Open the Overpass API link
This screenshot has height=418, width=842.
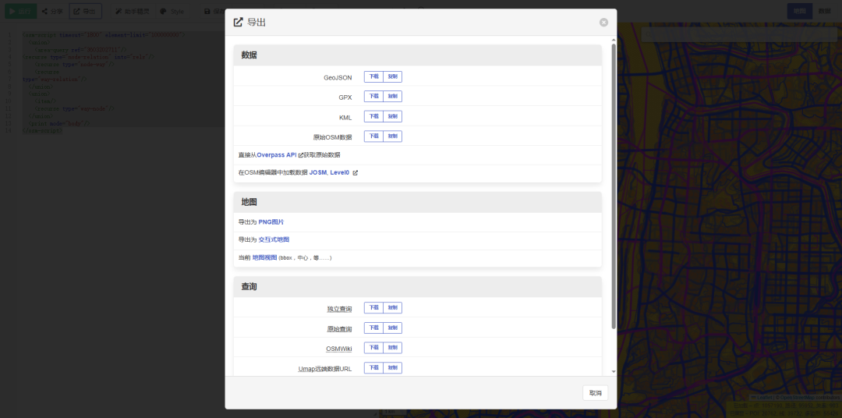click(x=277, y=154)
